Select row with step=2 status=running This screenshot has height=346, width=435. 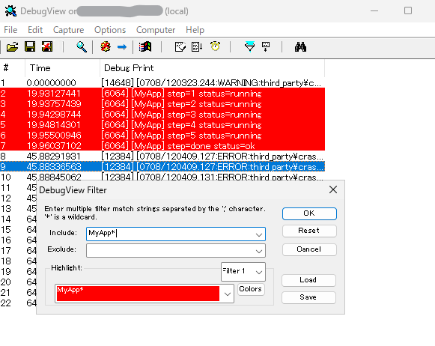[162, 104]
